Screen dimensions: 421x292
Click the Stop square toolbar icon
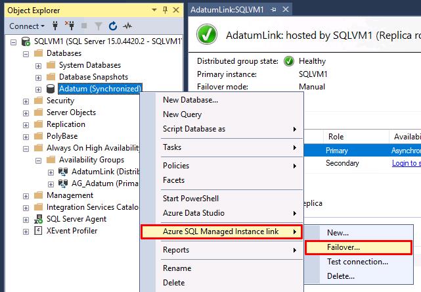(84, 26)
